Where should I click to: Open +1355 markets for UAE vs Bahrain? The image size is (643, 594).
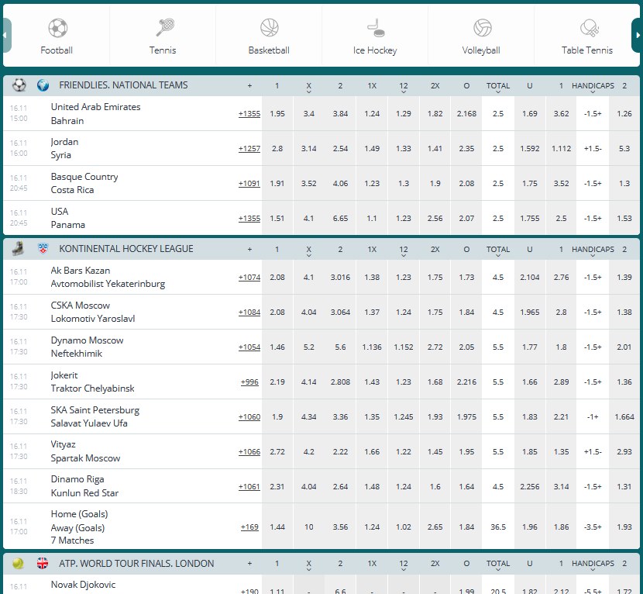click(x=249, y=114)
